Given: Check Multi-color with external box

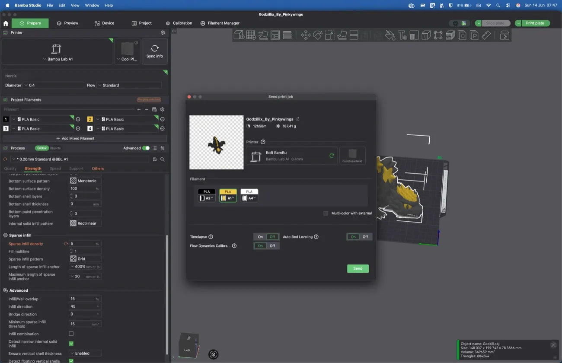Looking at the screenshot, I should point(326,213).
